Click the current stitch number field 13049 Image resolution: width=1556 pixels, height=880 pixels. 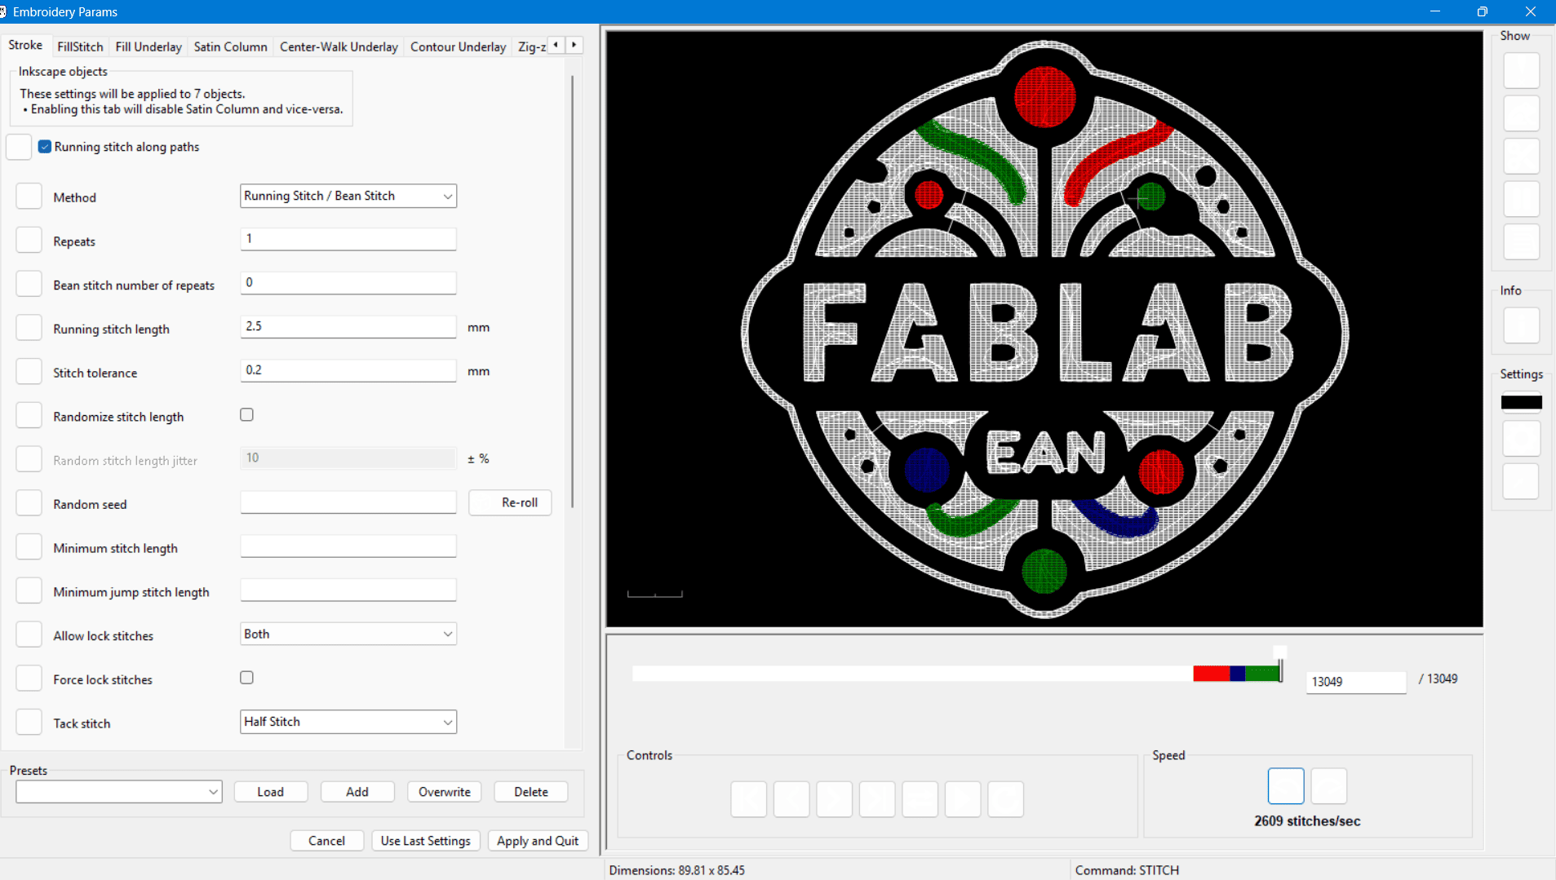coord(1356,682)
